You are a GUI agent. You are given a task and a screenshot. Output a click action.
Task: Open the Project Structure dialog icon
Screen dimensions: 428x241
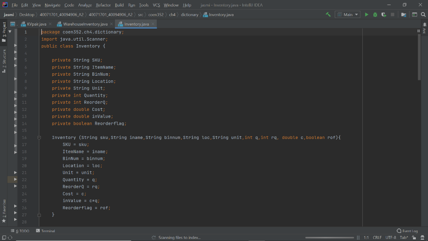pyautogui.click(x=404, y=15)
